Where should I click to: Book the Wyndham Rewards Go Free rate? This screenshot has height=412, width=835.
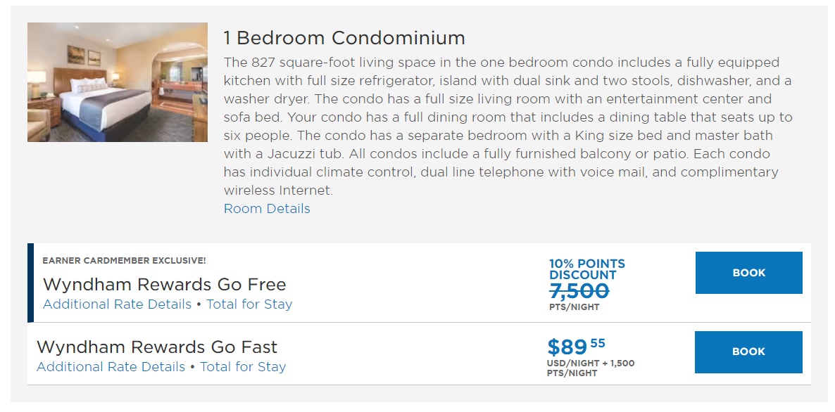click(748, 272)
